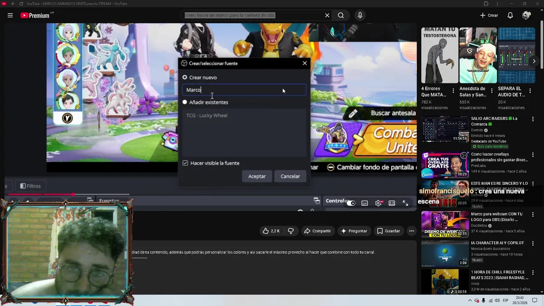Open Marco para webcam CON TU LOGO
The width and height of the screenshot is (544, 306).
coord(496,217)
